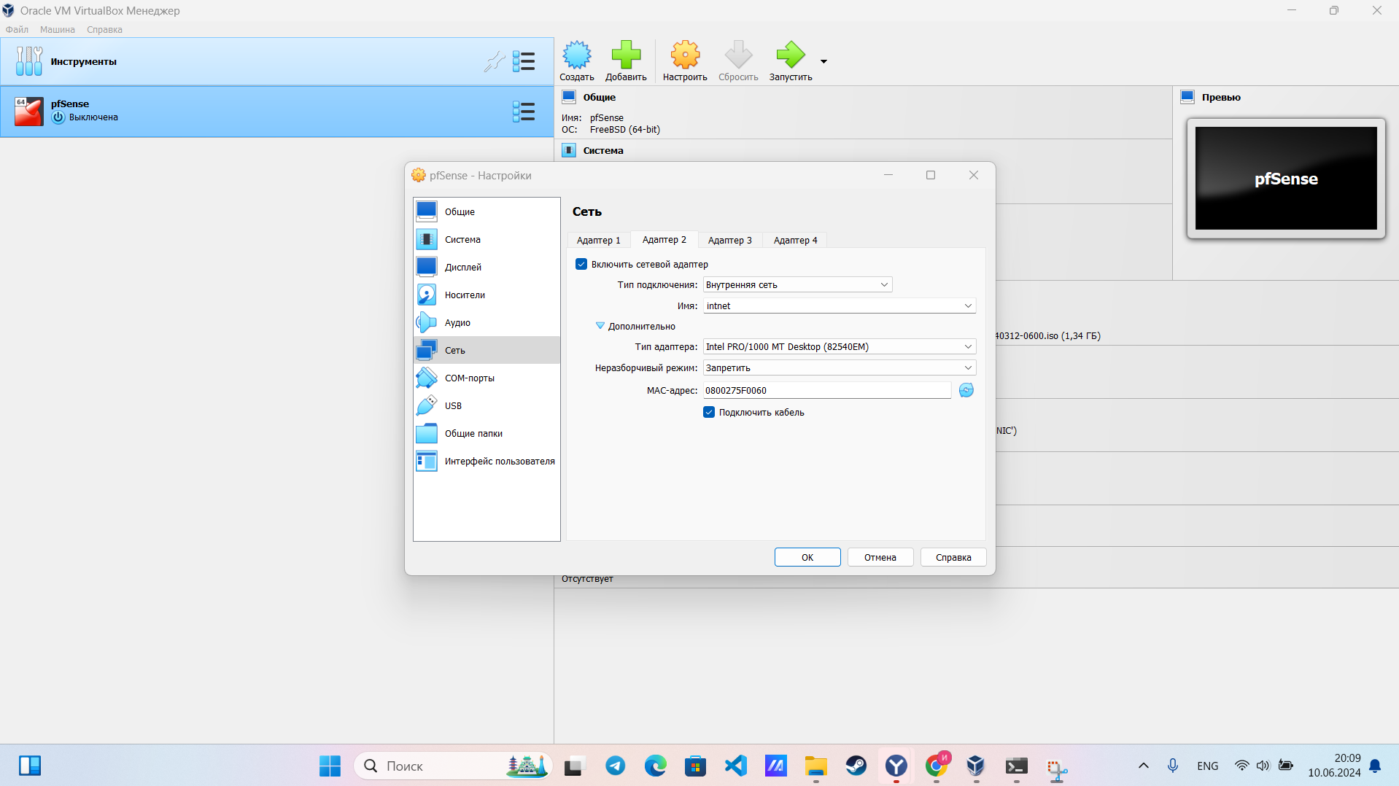The height and width of the screenshot is (786, 1399).
Task: Open Тип подключения dropdown
Action: pos(797,284)
